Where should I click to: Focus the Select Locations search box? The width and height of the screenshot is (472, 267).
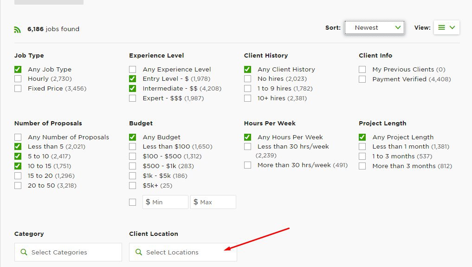(x=183, y=252)
